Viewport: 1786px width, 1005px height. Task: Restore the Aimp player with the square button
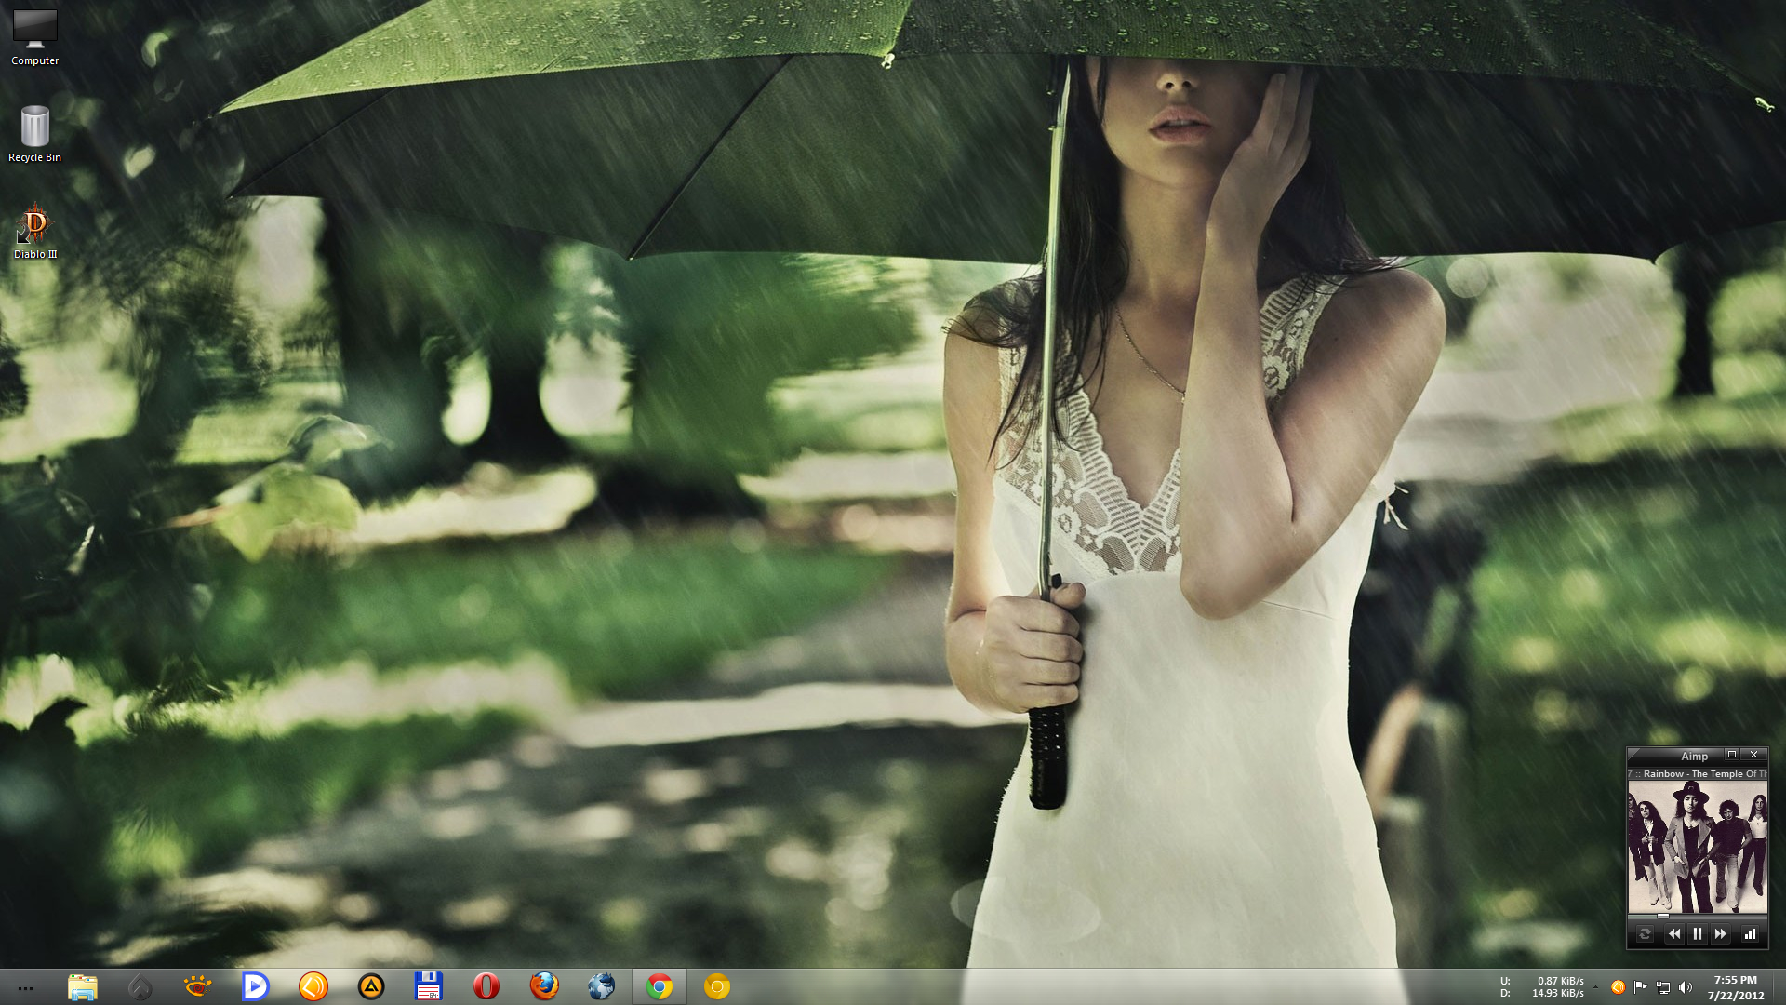click(x=1732, y=755)
